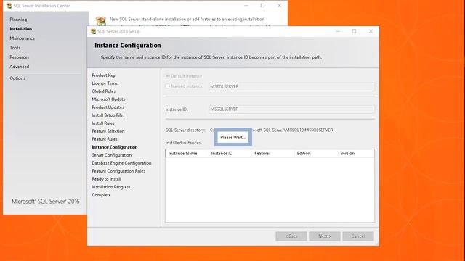465x261 pixels.
Task: Select the Product Key setup step
Action: click(x=103, y=75)
